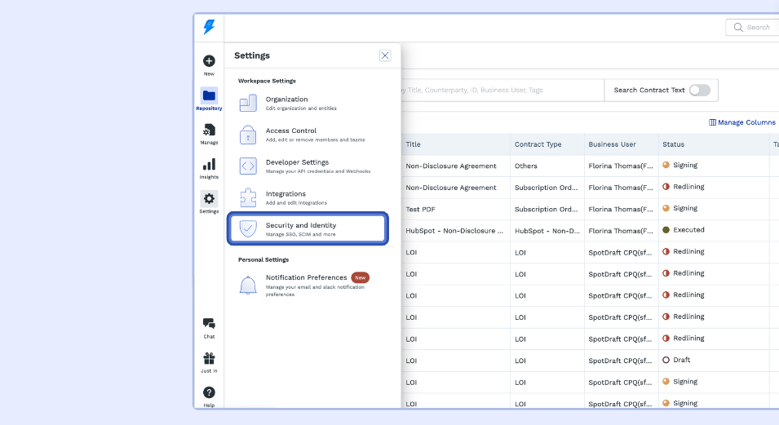This screenshot has height=425, width=779.
Task: Open the Manage sidebar icon
Action: (x=209, y=131)
